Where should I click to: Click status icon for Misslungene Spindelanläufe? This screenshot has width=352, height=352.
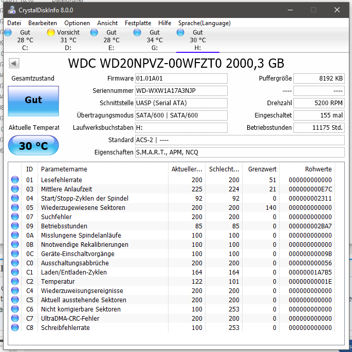pyautogui.click(x=15, y=235)
